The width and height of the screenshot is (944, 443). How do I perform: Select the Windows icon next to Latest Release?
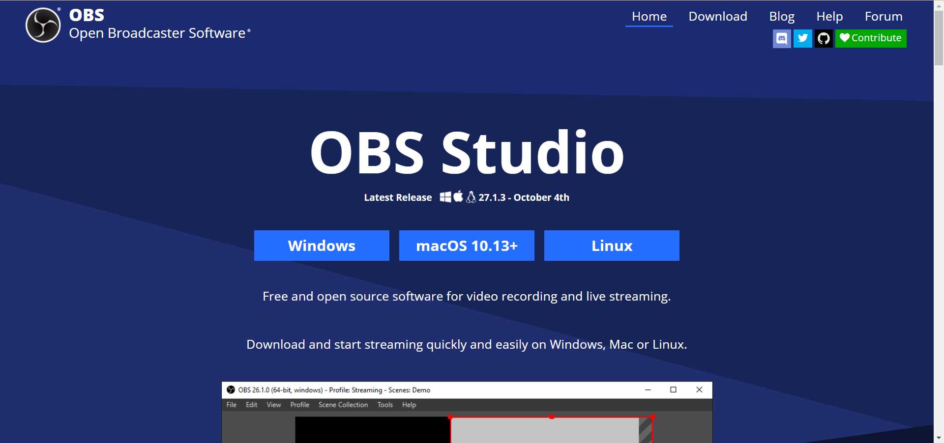(x=445, y=197)
